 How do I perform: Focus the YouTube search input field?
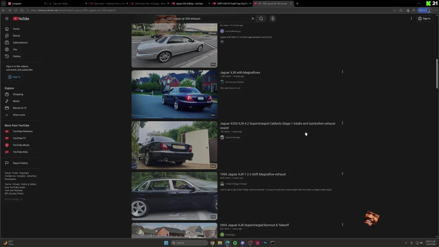[207, 19]
